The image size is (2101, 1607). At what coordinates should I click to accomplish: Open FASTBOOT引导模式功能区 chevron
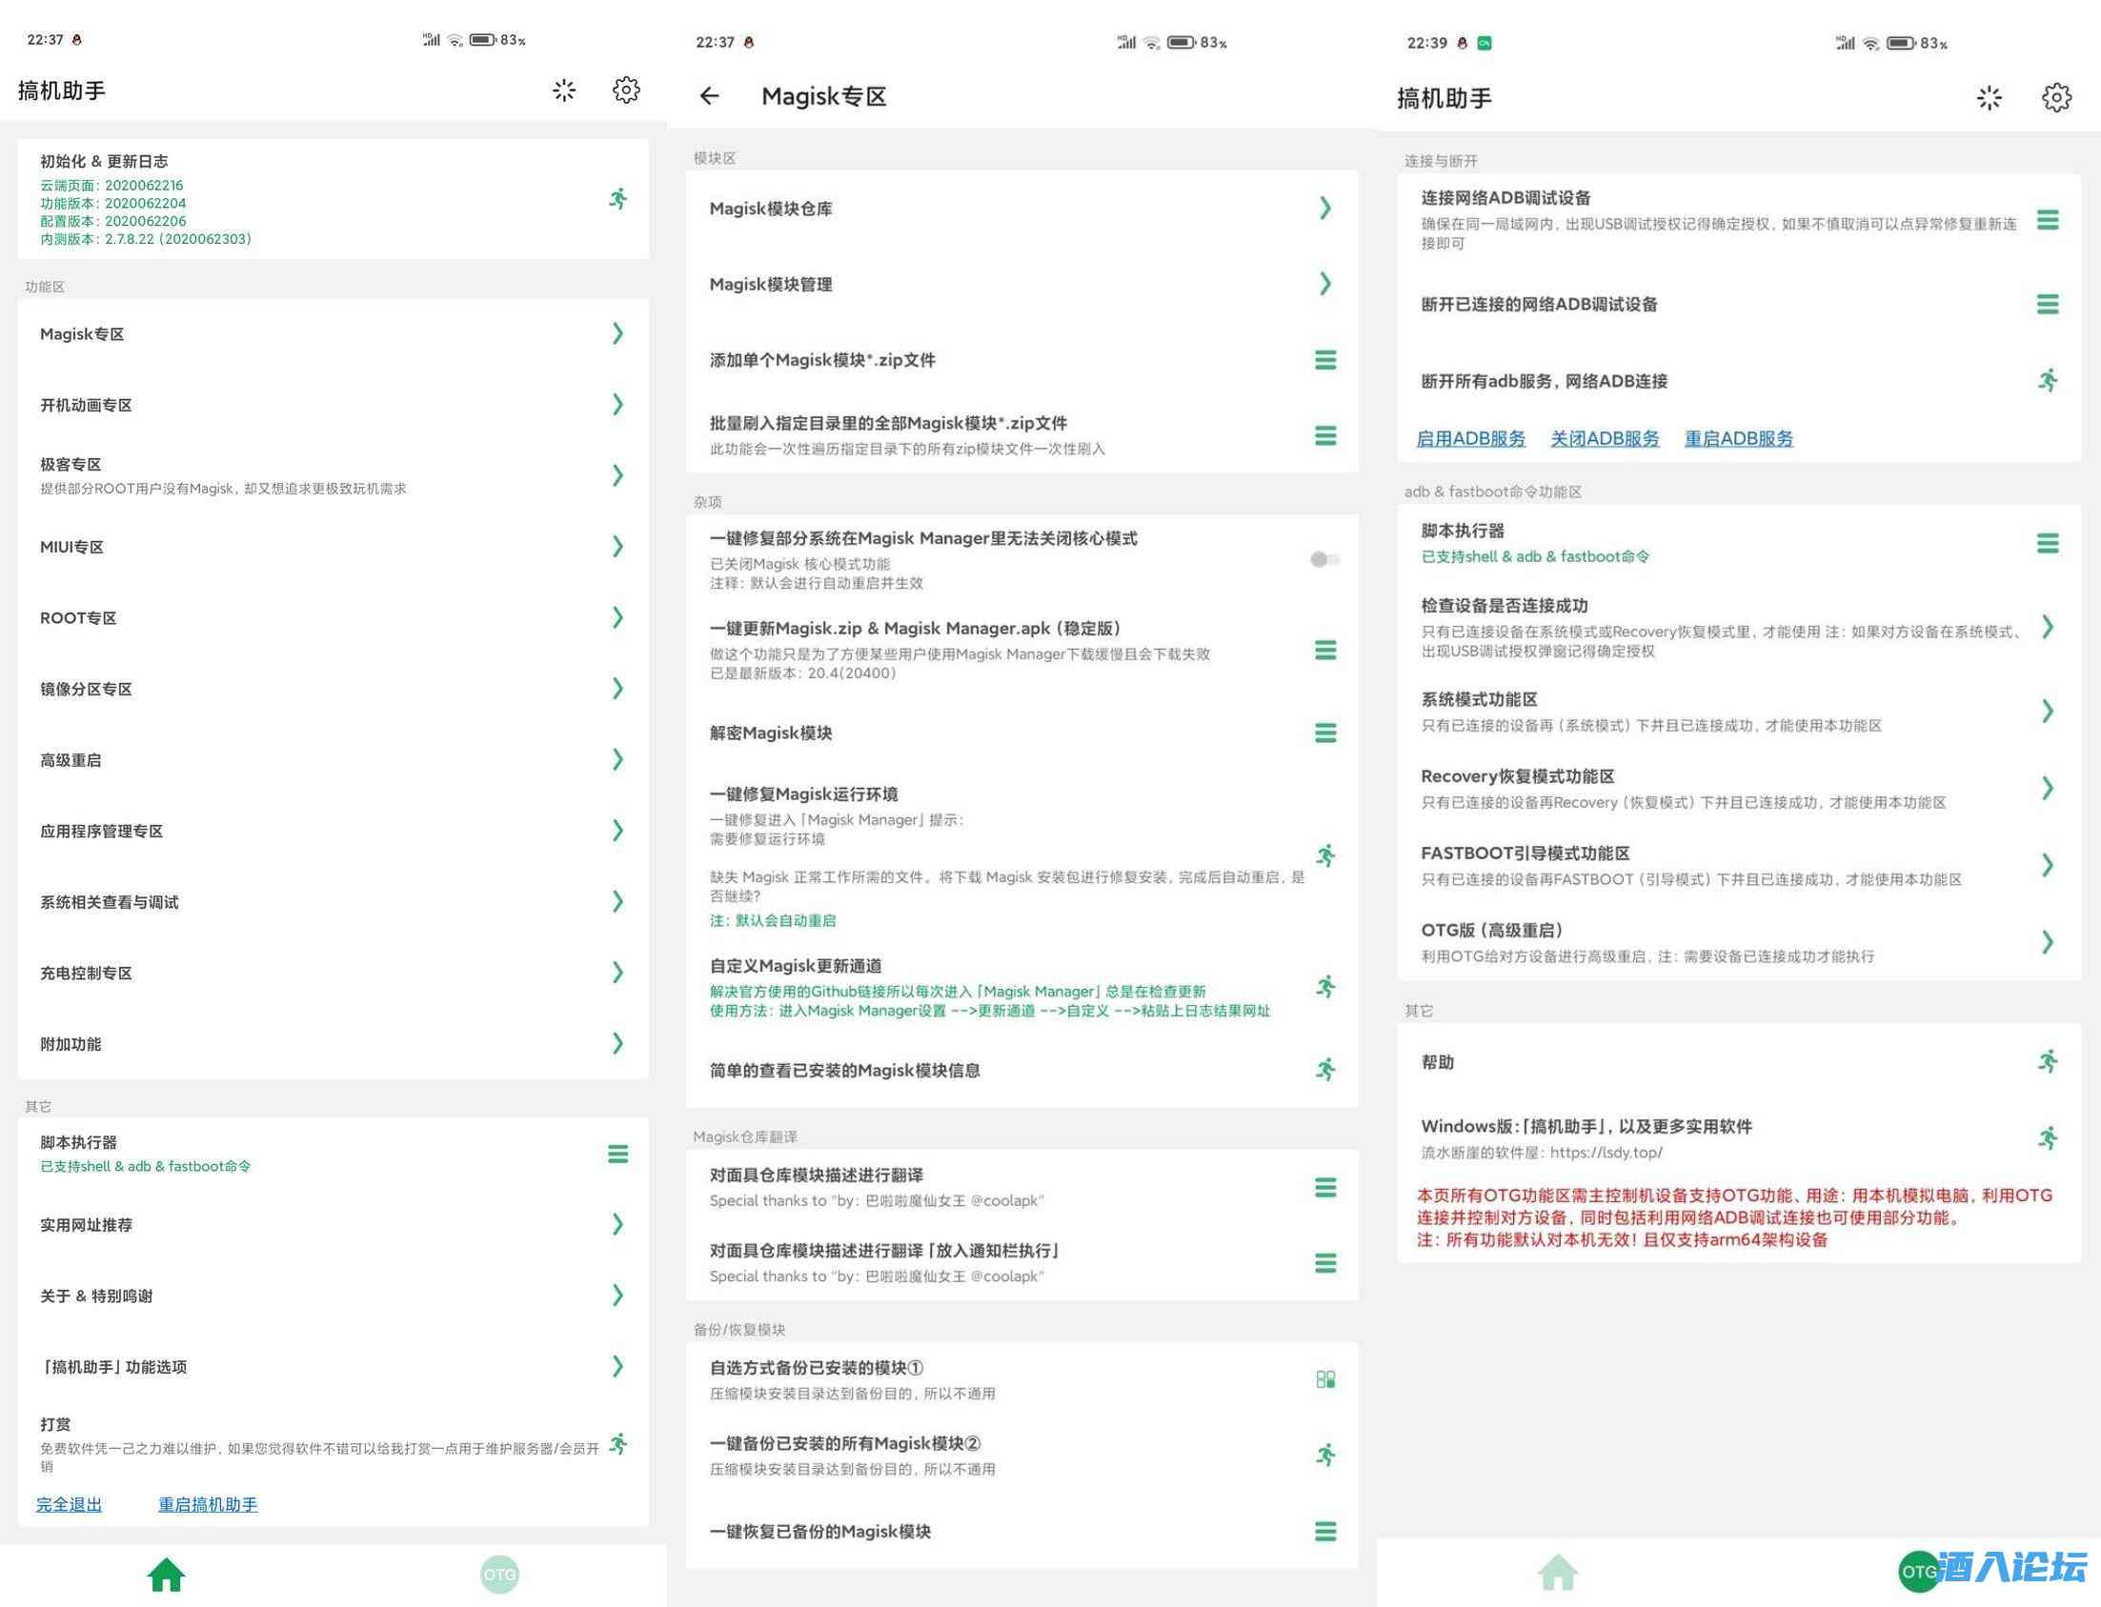coord(2048,865)
